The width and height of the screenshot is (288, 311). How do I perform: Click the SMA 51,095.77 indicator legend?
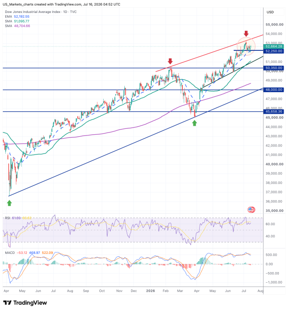pyautogui.click(x=17, y=21)
